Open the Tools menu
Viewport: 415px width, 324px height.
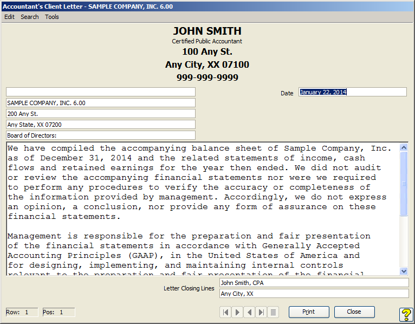coord(52,17)
